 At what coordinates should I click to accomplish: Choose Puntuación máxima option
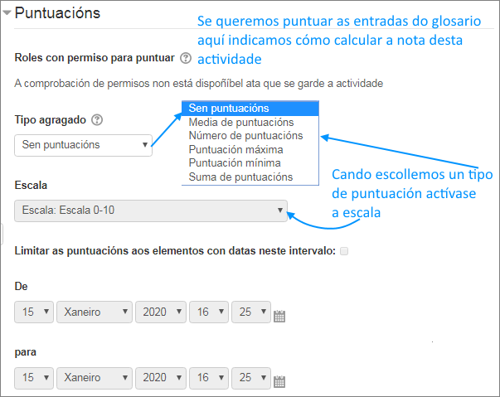click(250, 149)
